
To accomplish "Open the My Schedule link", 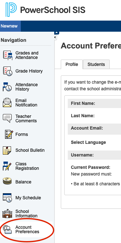I will (x=28, y=198).
